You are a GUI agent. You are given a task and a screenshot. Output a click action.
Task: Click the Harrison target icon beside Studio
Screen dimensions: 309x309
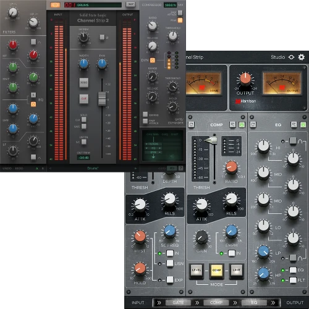pos(291,57)
